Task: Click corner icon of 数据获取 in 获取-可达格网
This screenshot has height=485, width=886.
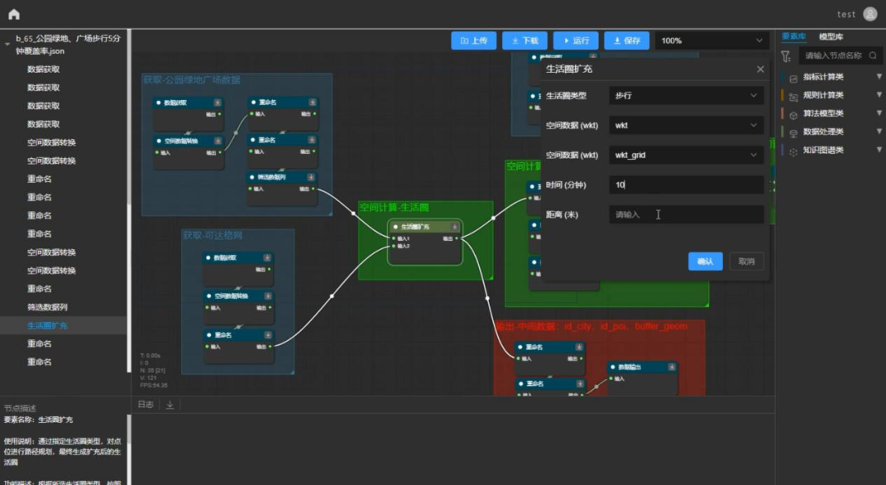Action: [267, 257]
